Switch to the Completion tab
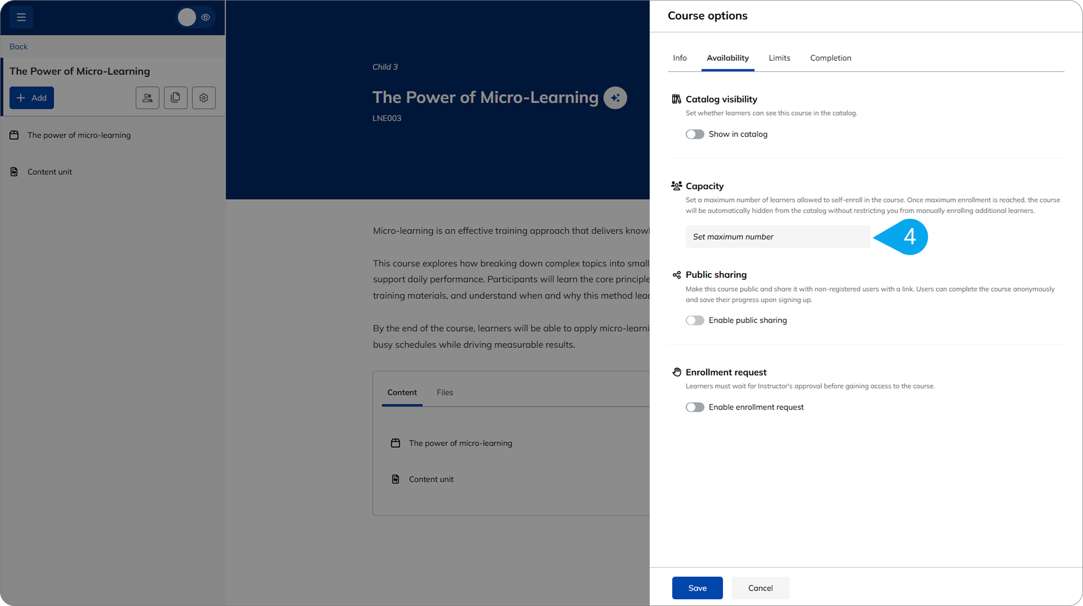This screenshot has height=606, width=1083. pos(830,58)
